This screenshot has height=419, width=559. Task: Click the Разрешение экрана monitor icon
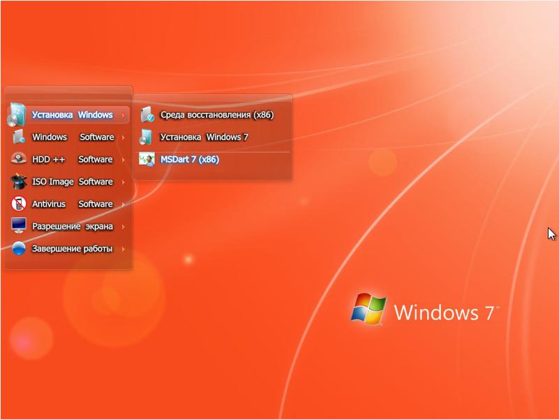click(x=19, y=225)
